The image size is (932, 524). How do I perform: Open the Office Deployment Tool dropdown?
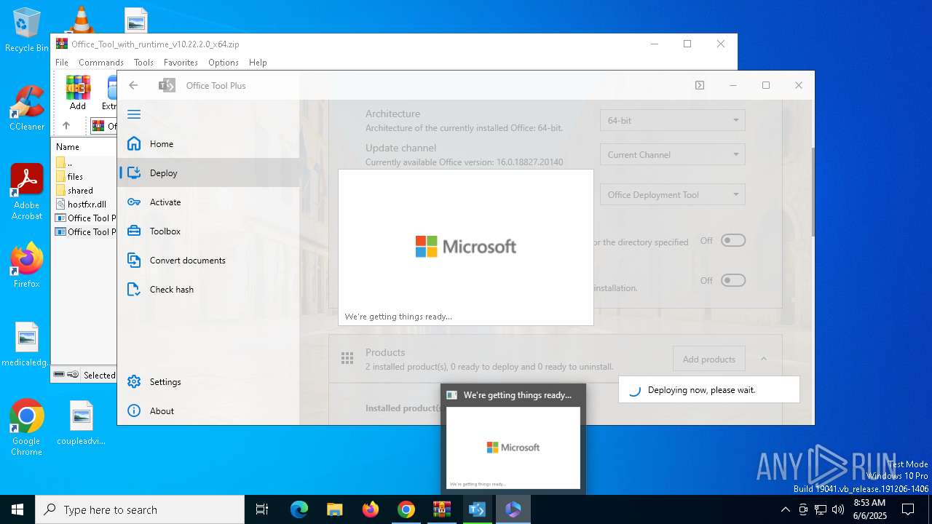point(672,194)
